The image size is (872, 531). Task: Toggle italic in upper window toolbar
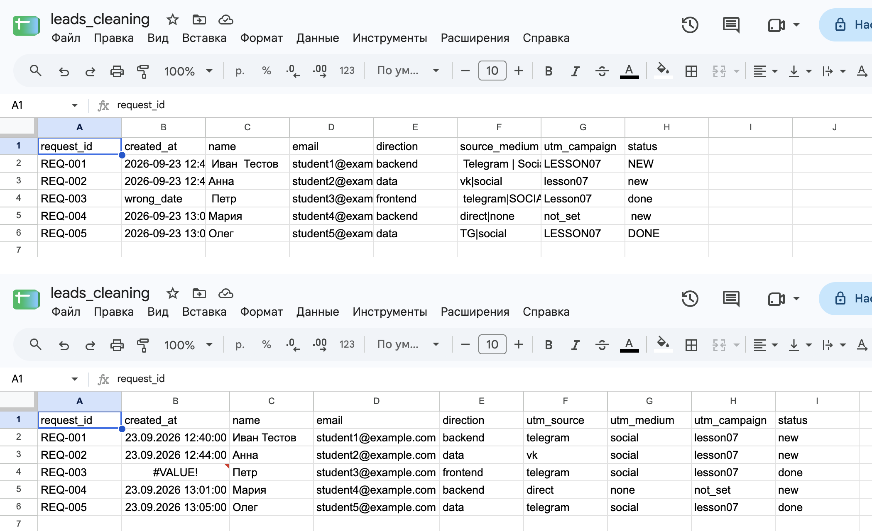(575, 71)
